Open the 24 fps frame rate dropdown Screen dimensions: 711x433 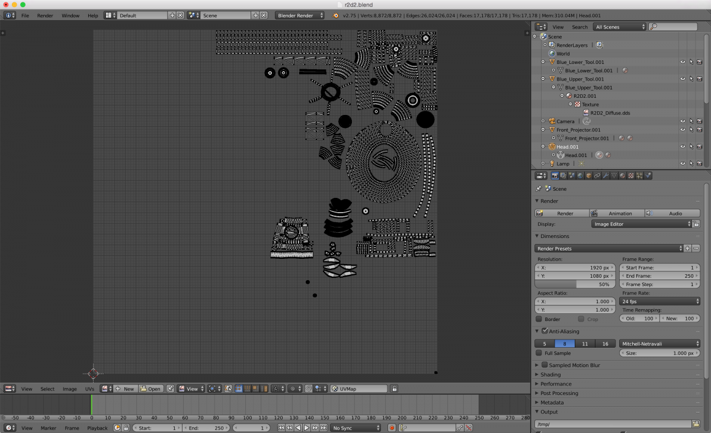(x=660, y=302)
